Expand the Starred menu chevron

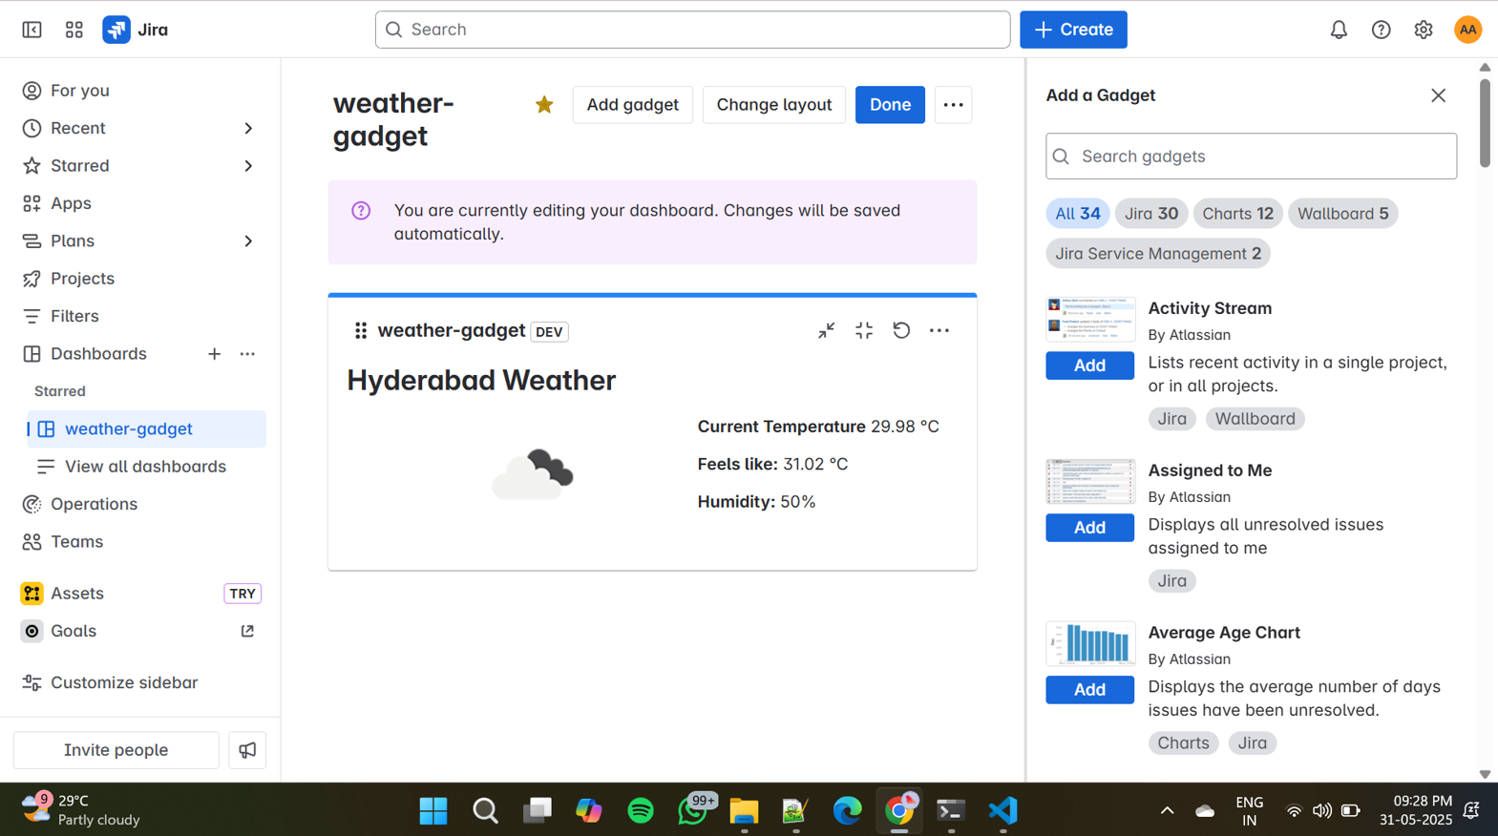[x=248, y=166]
